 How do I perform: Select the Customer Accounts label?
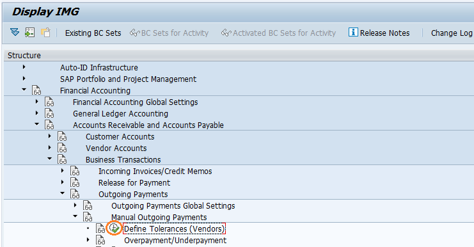120,137
